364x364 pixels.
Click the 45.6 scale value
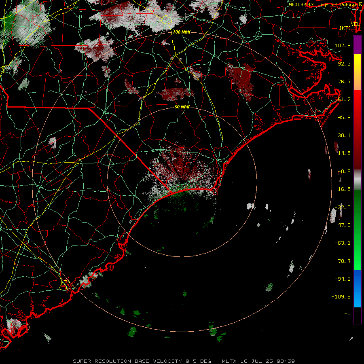click(x=344, y=117)
